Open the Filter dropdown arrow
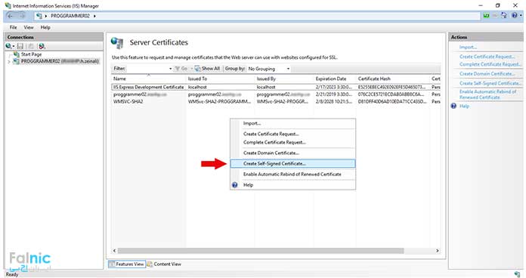 point(170,69)
